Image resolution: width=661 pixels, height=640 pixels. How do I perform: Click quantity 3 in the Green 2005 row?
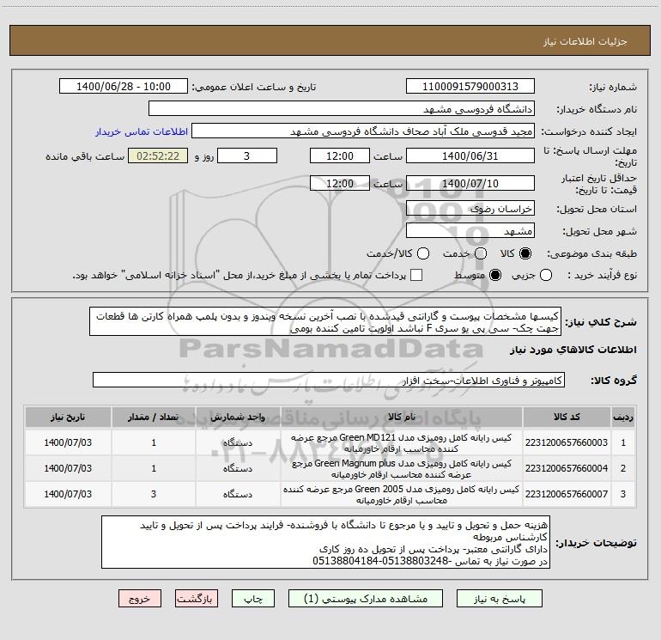click(154, 494)
